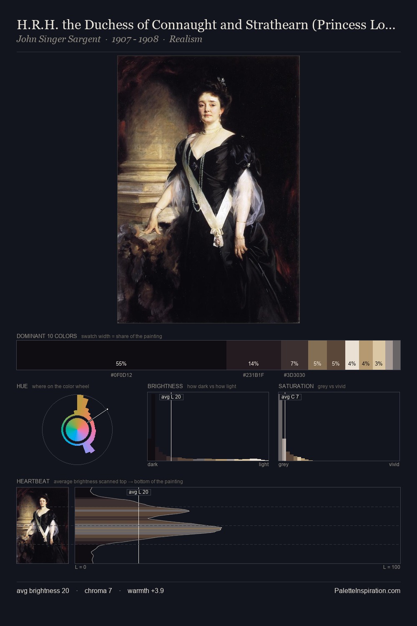Select the 14% dark plum swatch
The height and width of the screenshot is (626, 417).
tap(254, 355)
